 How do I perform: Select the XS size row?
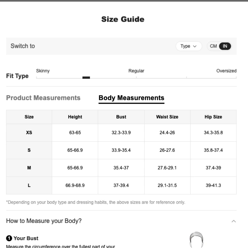(121, 133)
